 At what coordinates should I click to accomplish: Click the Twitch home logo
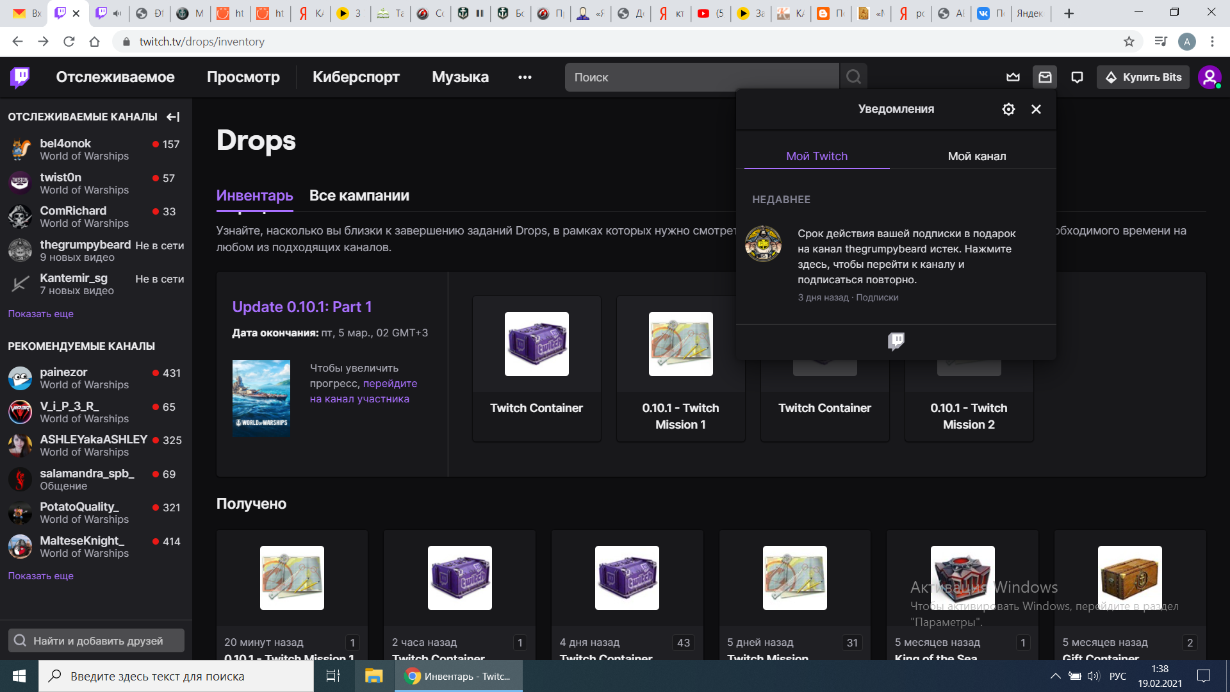20,77
